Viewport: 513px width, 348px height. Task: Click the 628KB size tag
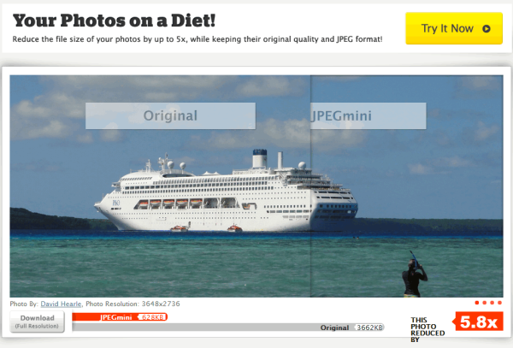pos(152,317)
